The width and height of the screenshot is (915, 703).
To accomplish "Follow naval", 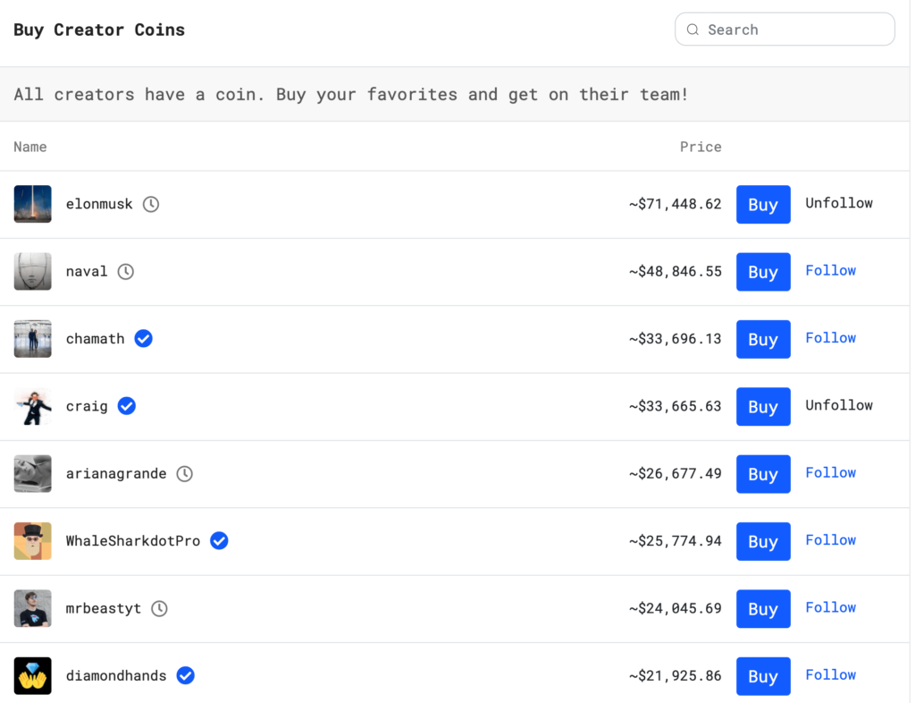I will coord(830,270).
